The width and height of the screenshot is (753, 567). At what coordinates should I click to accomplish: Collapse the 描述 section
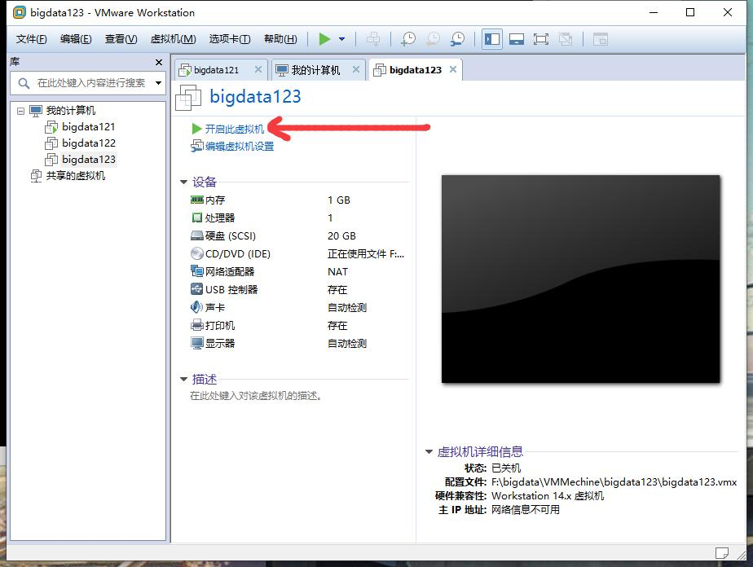pos(183,380)
